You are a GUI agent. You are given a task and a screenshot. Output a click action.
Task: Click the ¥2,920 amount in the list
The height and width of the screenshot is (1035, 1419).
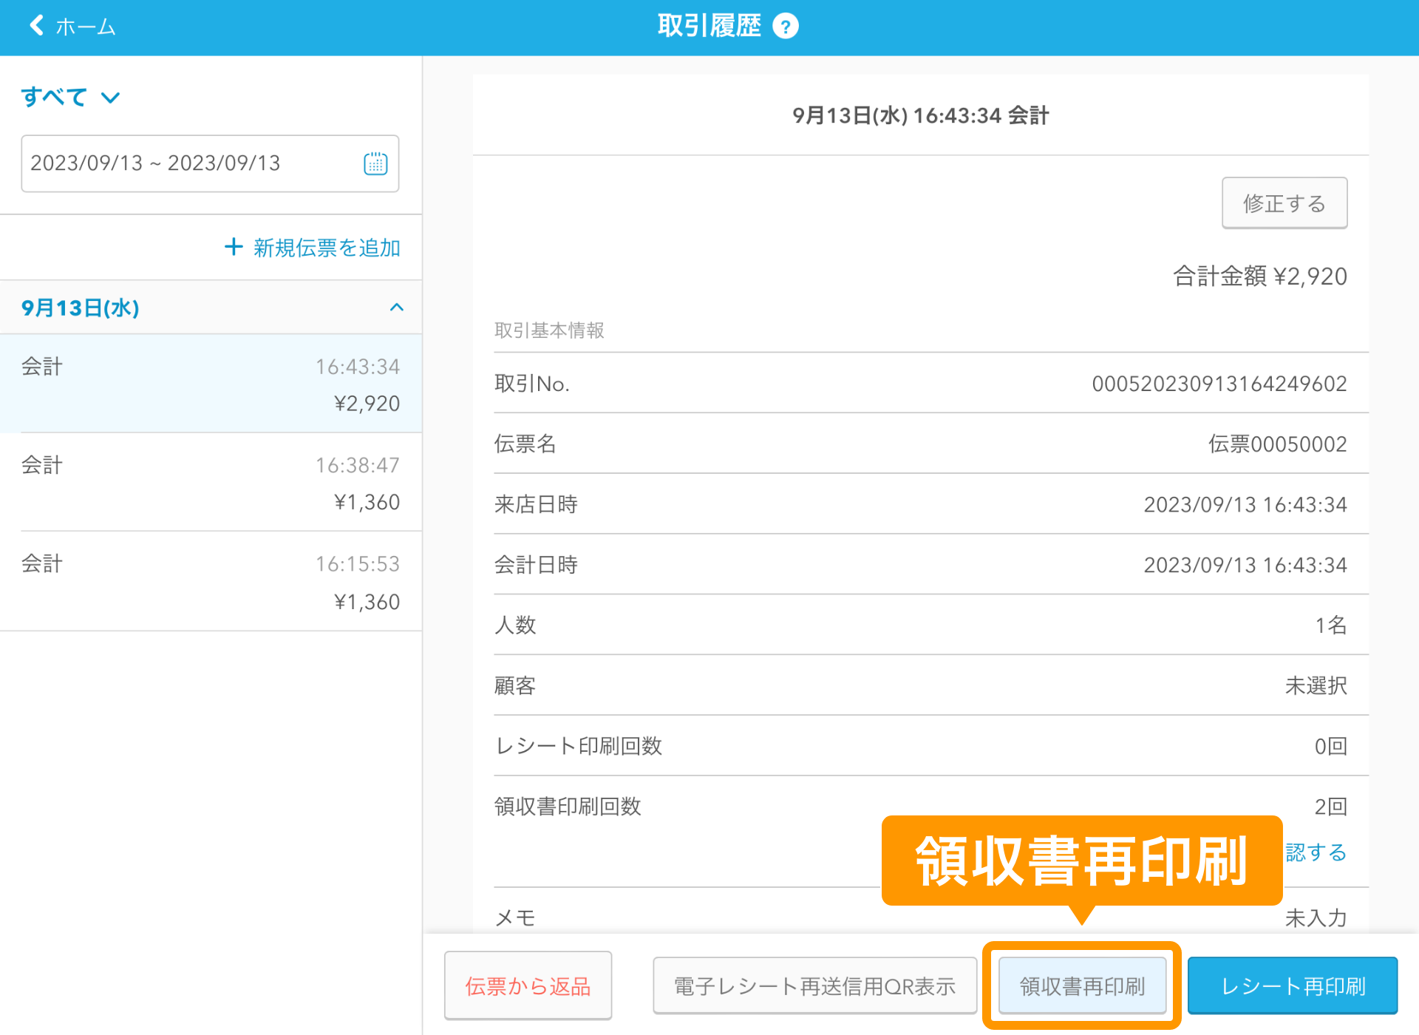point(367,404)
